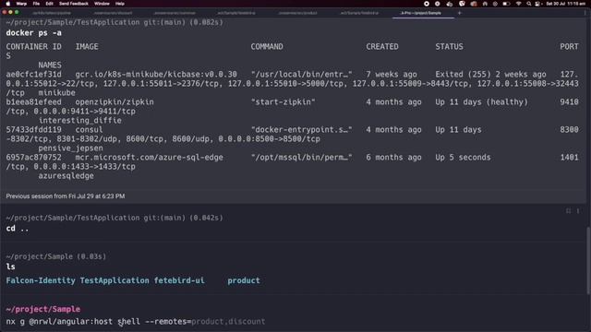
Task: Click the CONTAINER ID column header
Action: pyautogui.click(x=33, y=47)
